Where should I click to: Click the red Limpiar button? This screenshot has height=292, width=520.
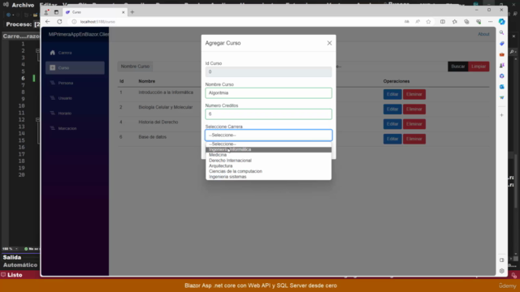click(x=479, y=67)
